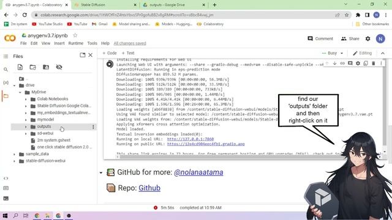The width and height of the screenshot is (392, 220).
Task: Expand the Colab Notebooks folder
Action: click(x=26, y=99)
